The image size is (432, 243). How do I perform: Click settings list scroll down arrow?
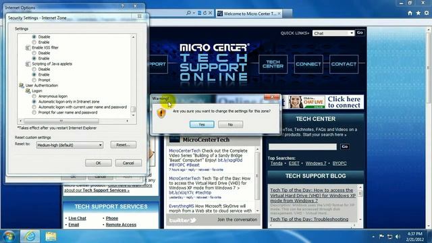pos(134,115)
